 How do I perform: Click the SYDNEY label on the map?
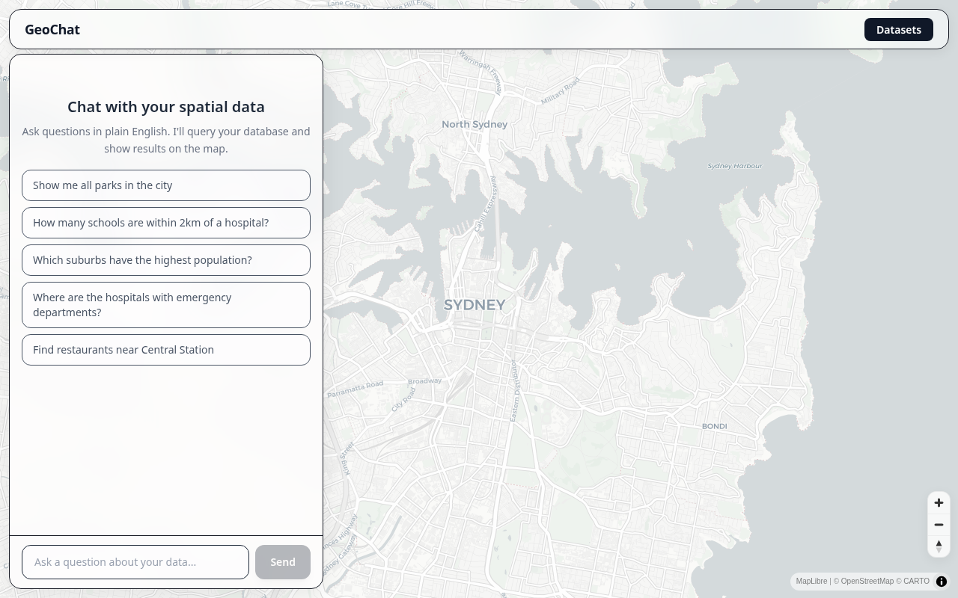tap(475, 304)
